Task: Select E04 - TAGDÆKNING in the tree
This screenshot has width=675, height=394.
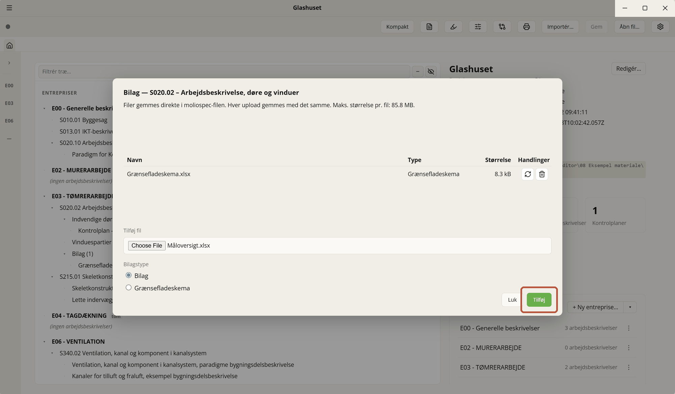Action: (x=79, y=315)
